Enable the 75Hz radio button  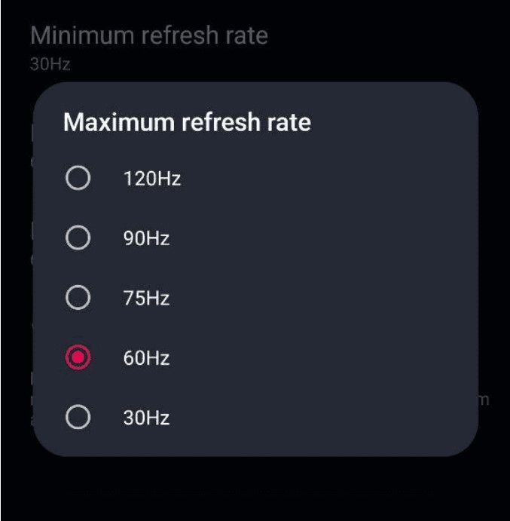tap(78, 298)
